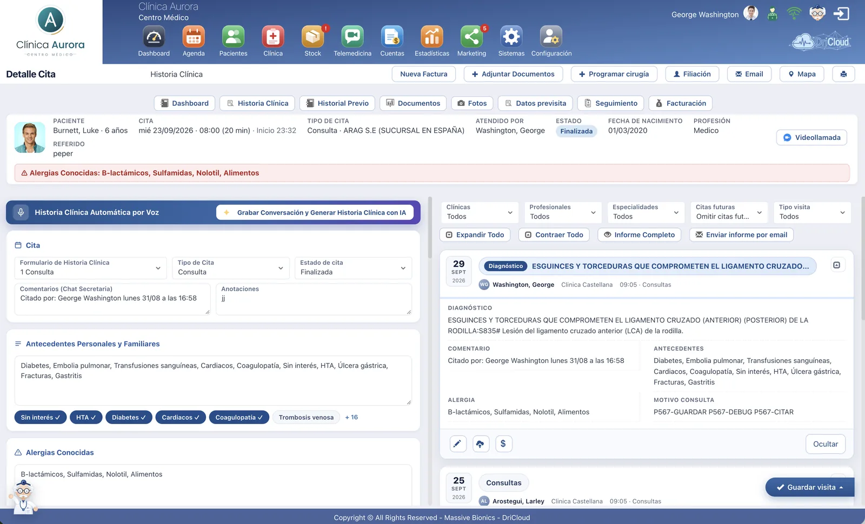Viewport: 865px width, 524px height.
Task: Click the logout arrow icon
Action: tap(841, 14)
